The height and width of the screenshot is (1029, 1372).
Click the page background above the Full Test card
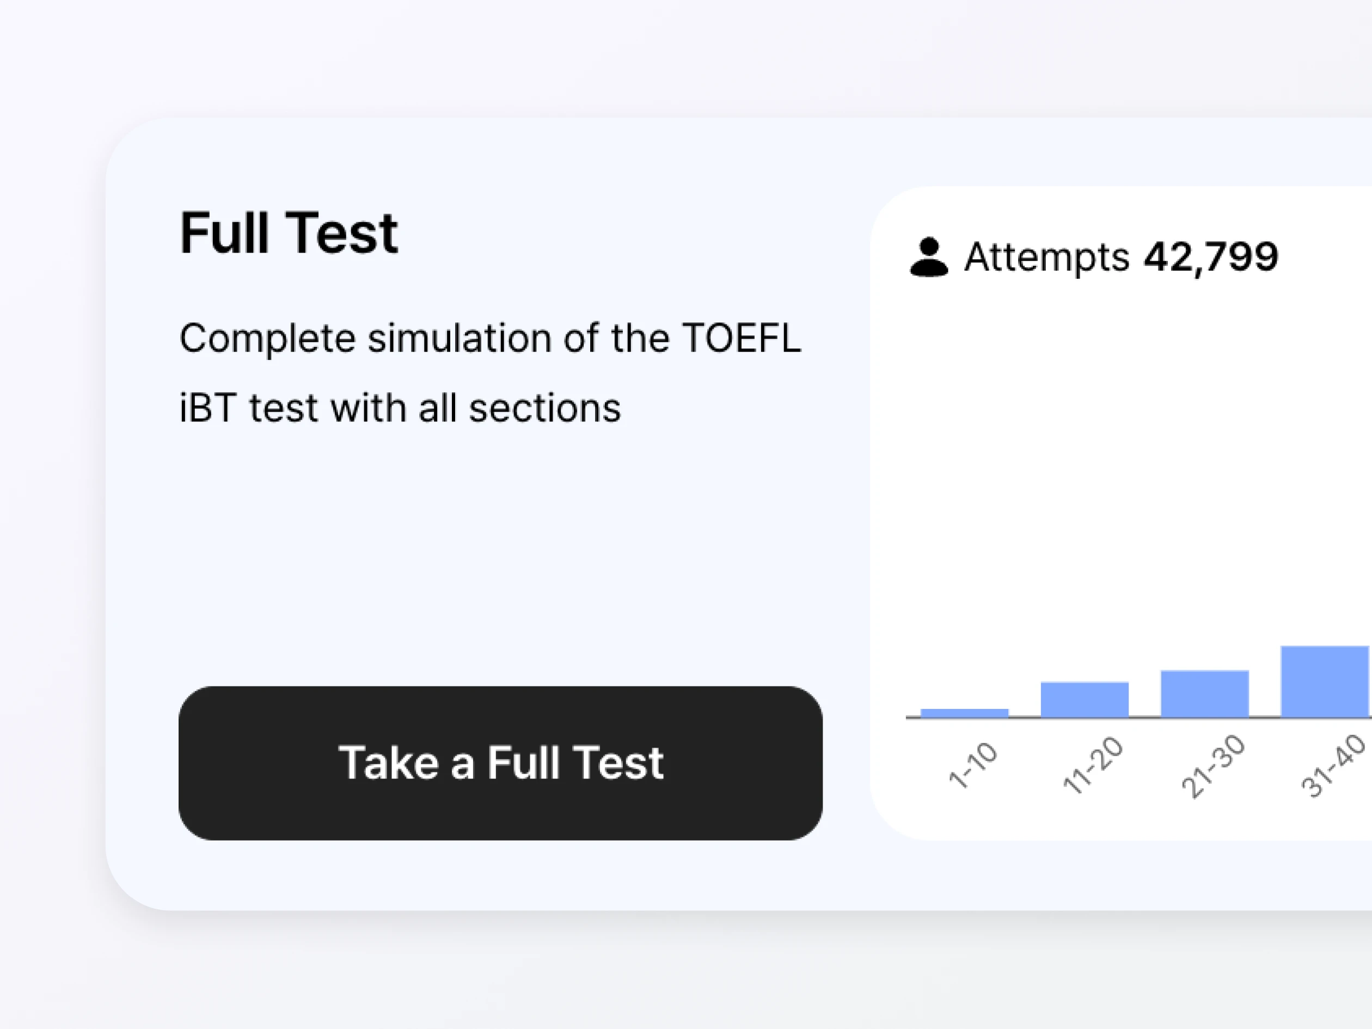[620, 56]
